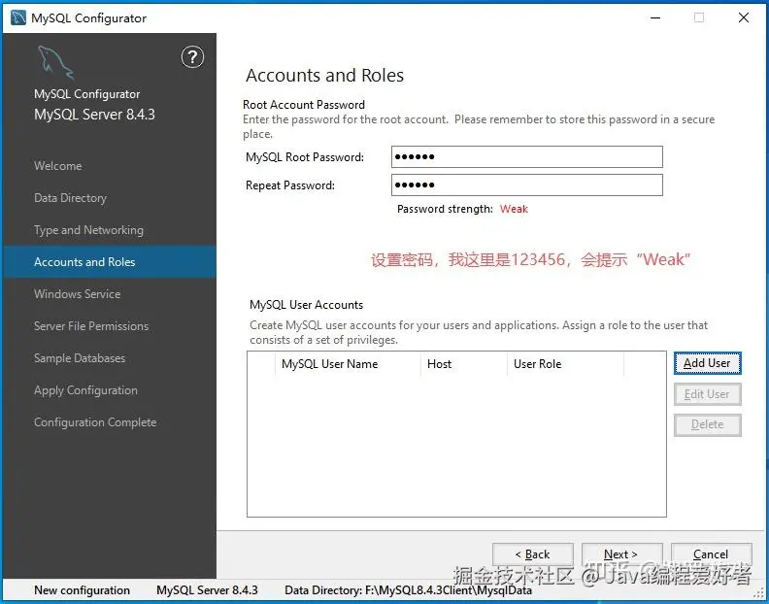Open the help question mark icon
769x604 pixels.
pos(193,57)
